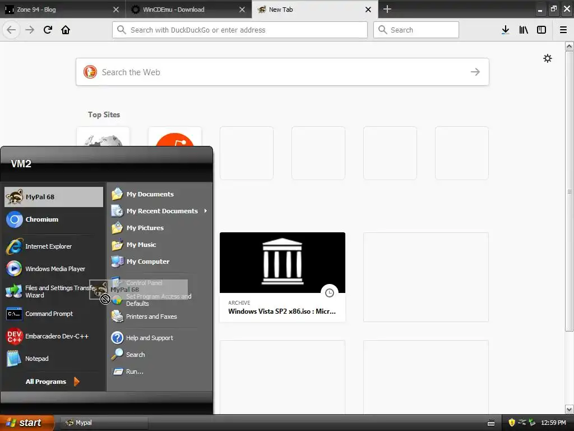The height and width of the screenshot is (431, 574).
Task: Open Files and Settings Transfer Wizard
Action: pos(54,291)
